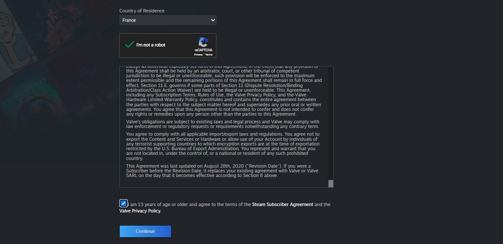Click the dropdown chevron next to France
Image resolution: width=503 pixels, height=244 pixels.
point(213,20)
